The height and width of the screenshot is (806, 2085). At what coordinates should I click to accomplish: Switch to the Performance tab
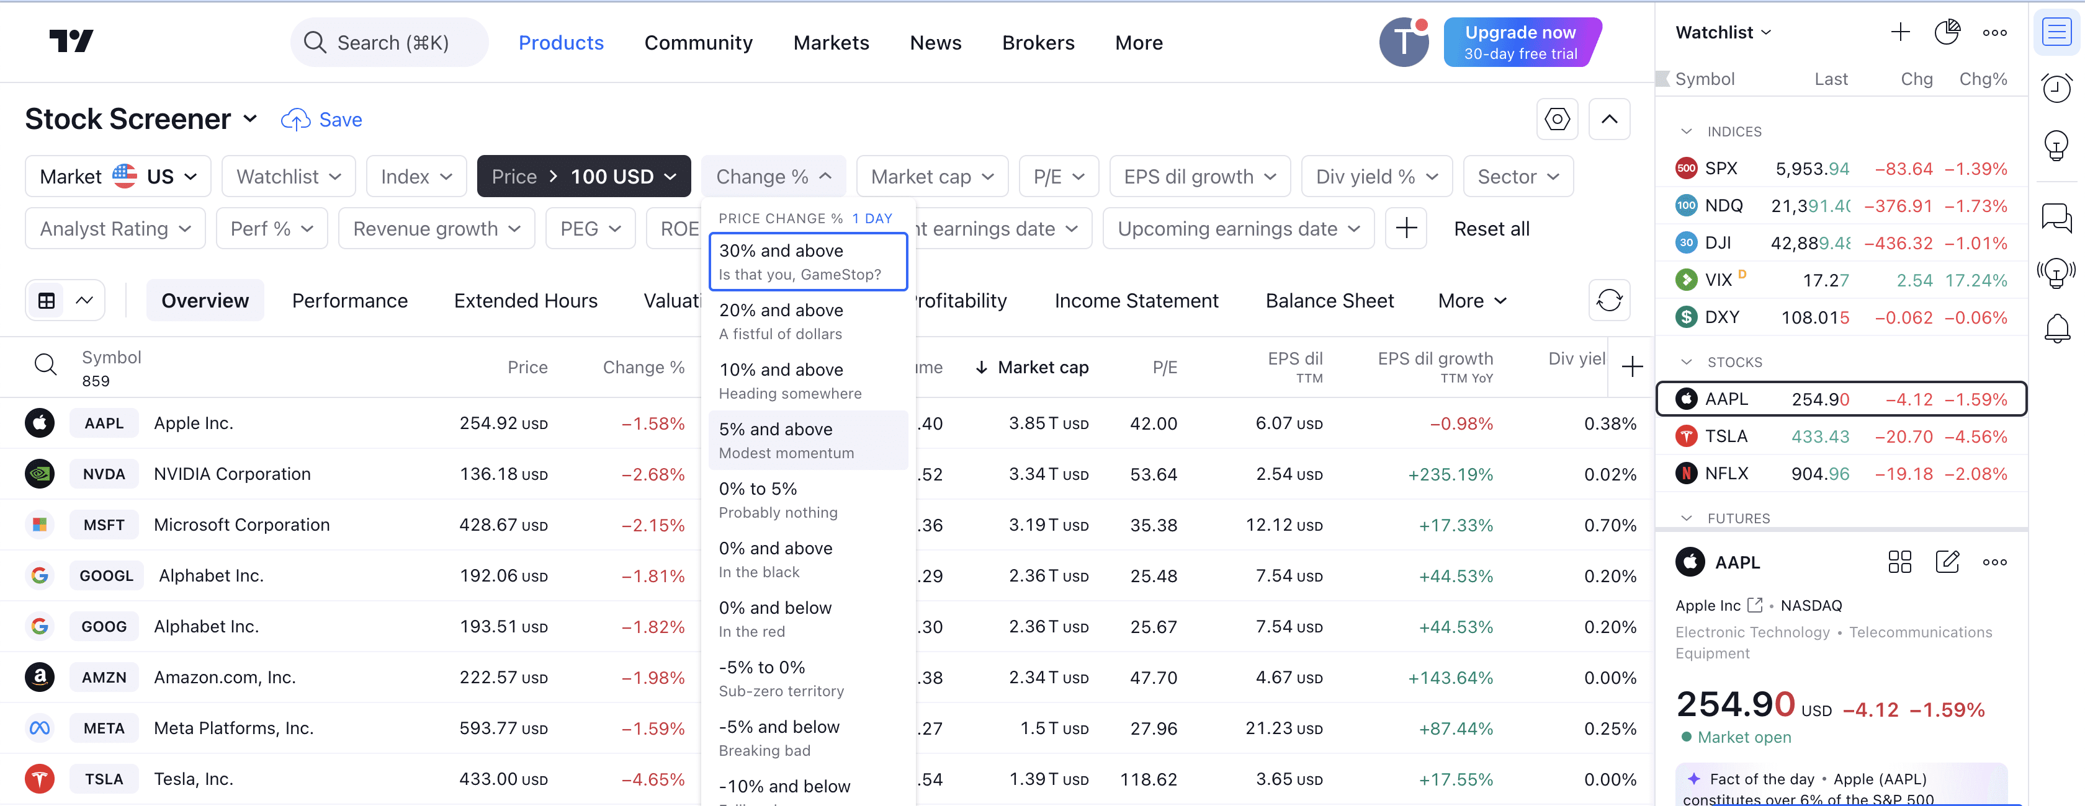point(349,301)
